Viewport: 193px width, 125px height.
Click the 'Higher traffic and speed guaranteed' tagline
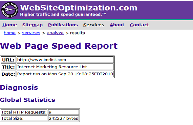point(63,15)
